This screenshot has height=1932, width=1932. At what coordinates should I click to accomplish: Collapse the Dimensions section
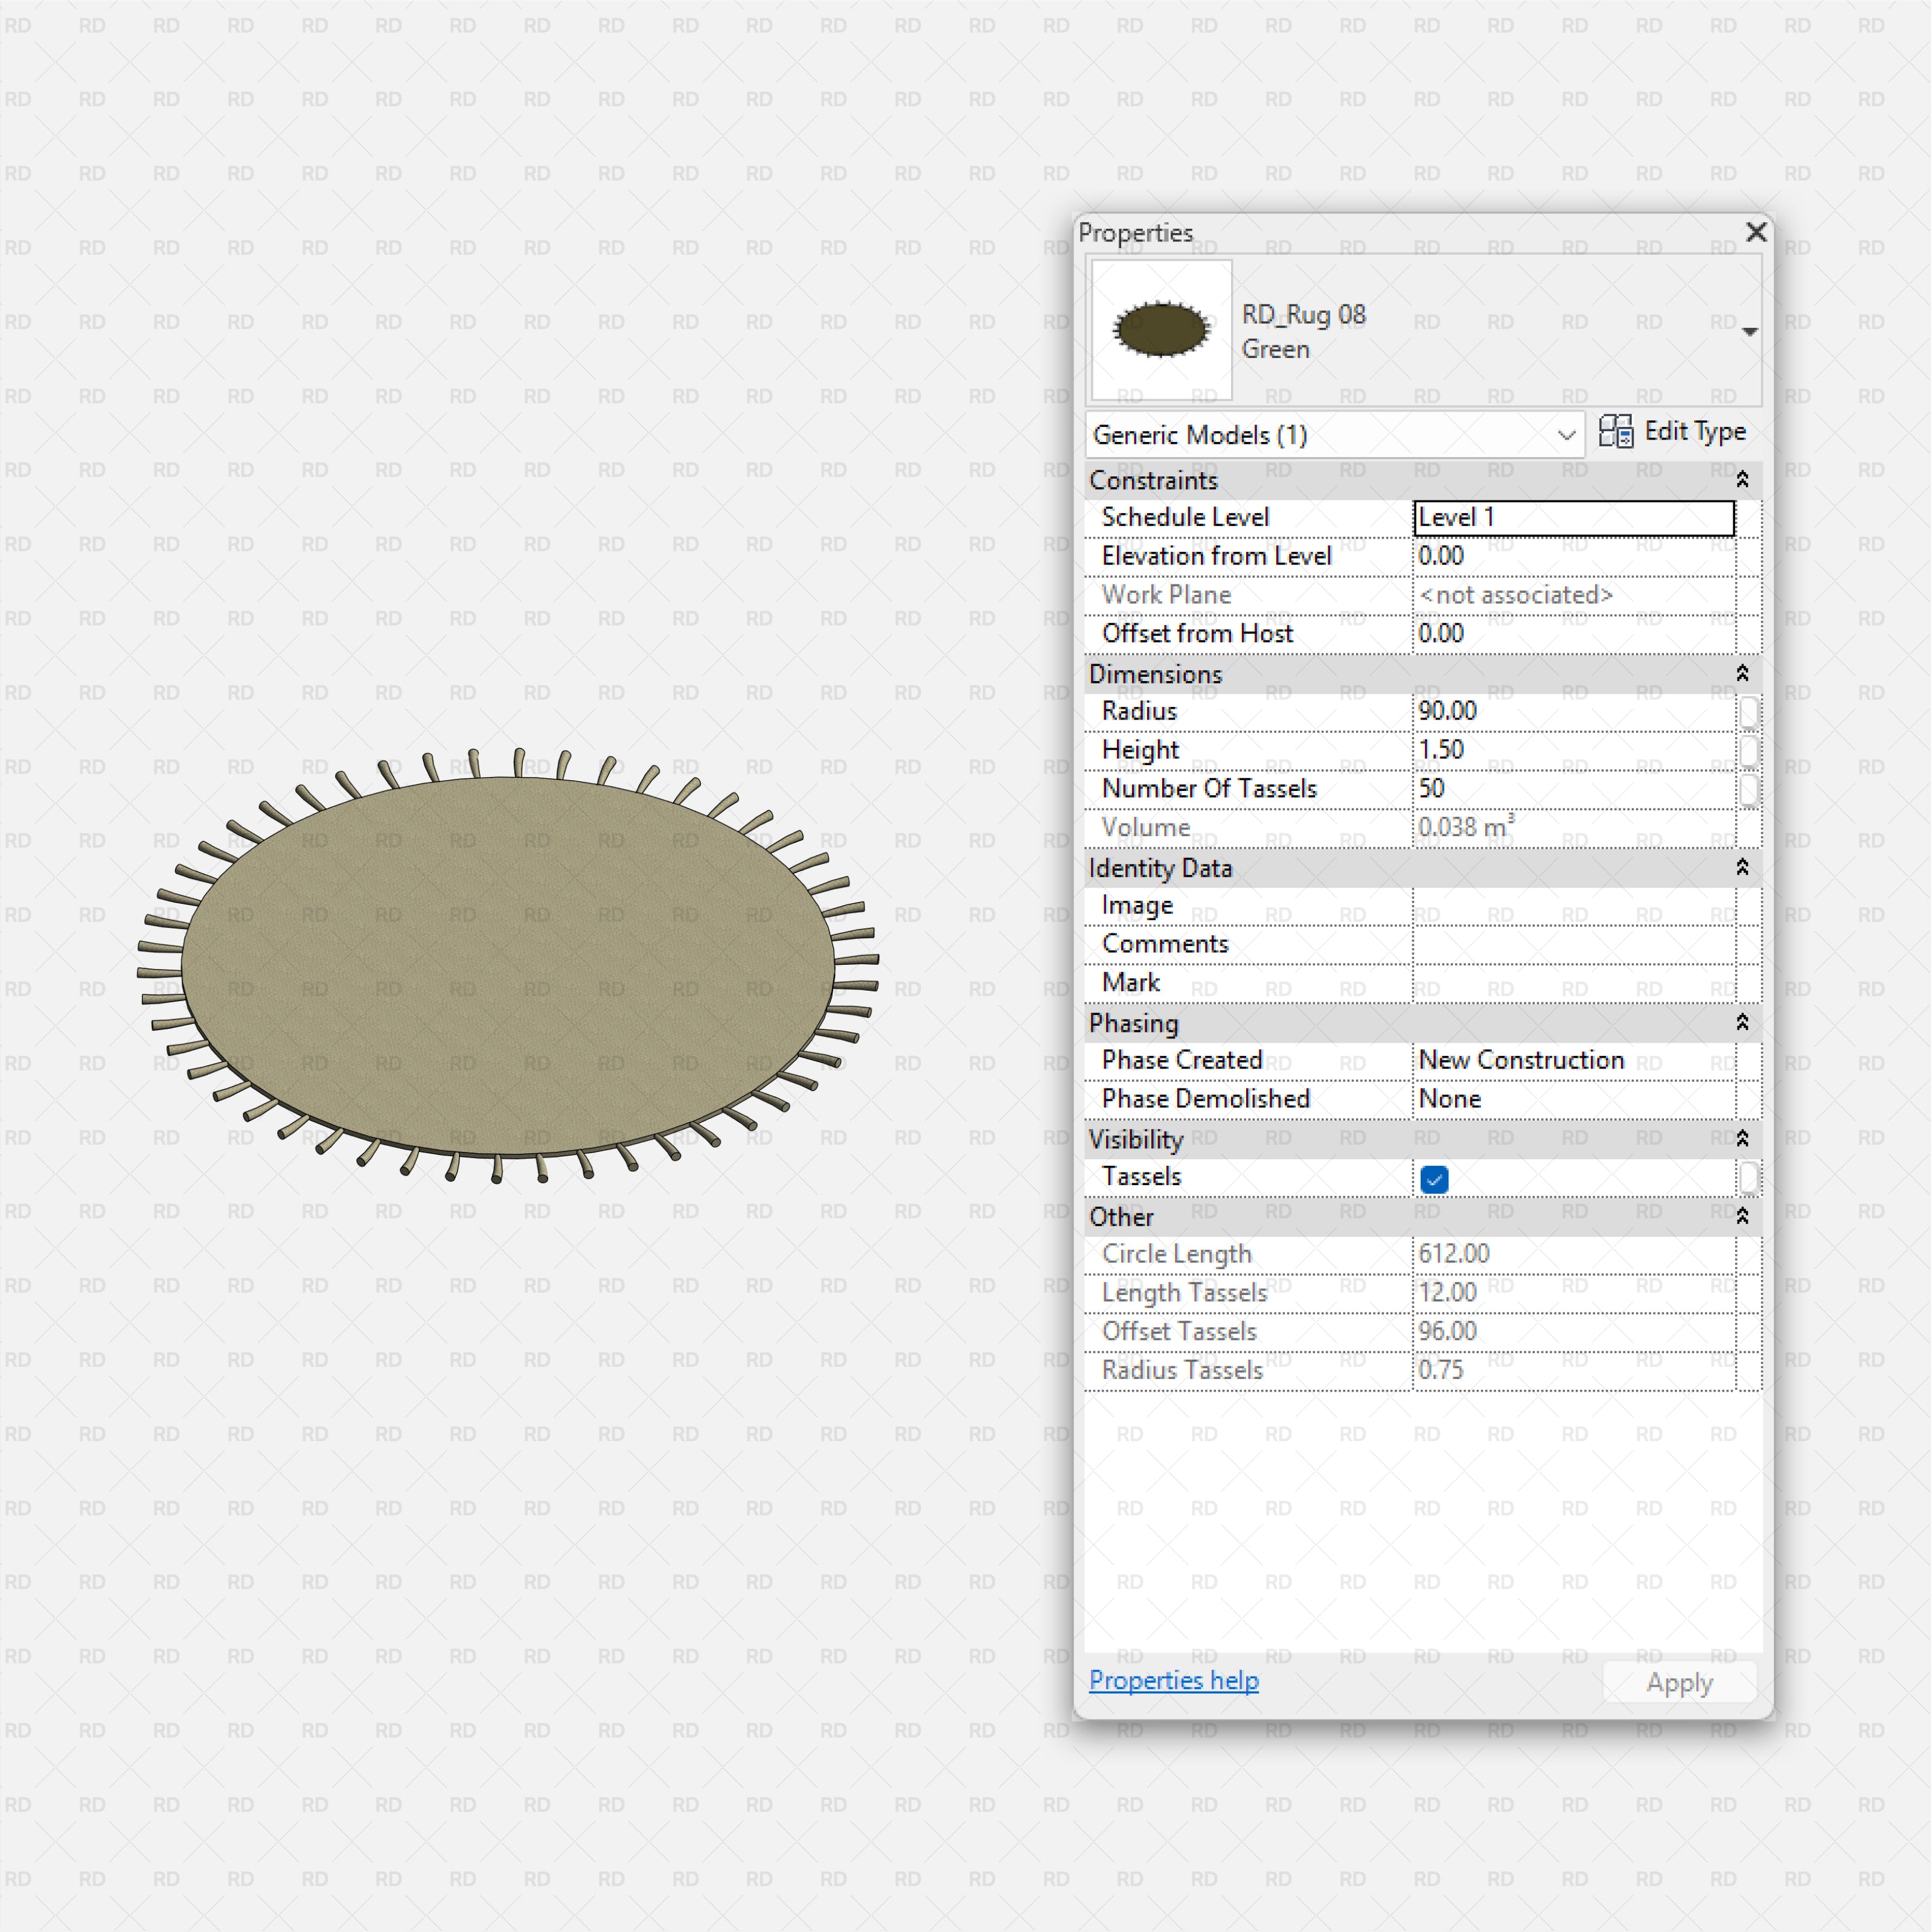point(1742,674)
